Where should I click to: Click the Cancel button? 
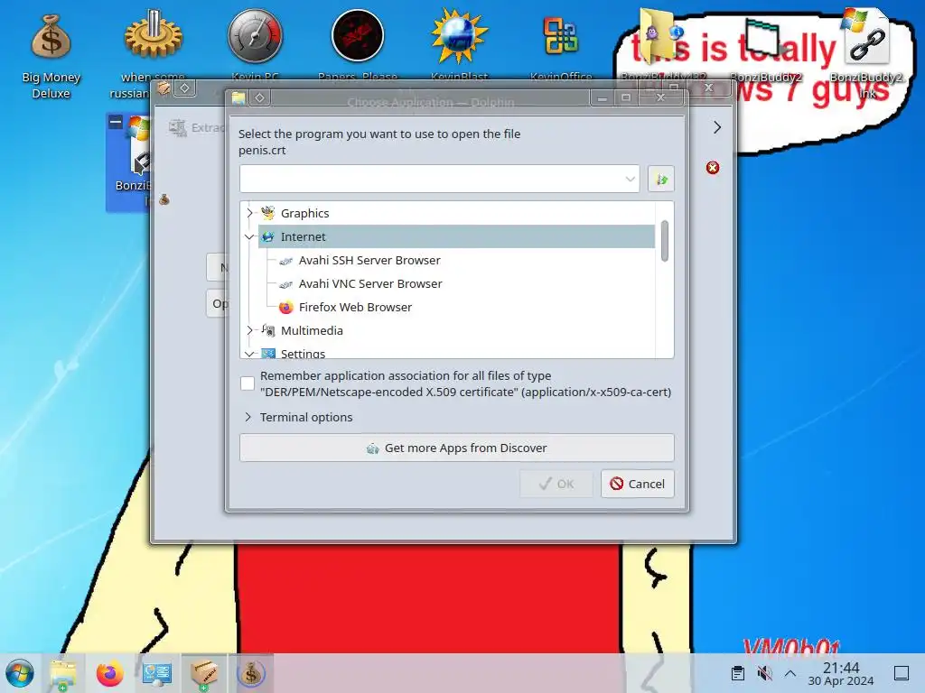tap(637, 484)
